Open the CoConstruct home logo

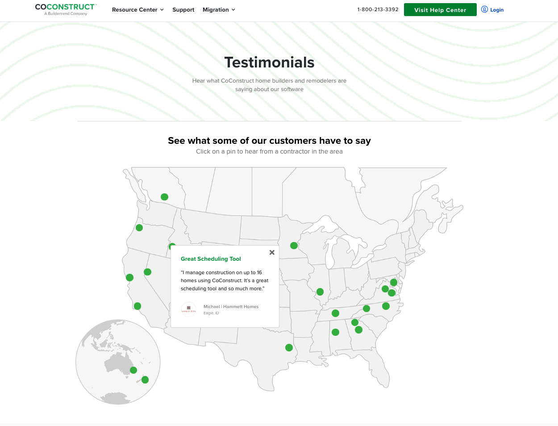click(65, 9)
